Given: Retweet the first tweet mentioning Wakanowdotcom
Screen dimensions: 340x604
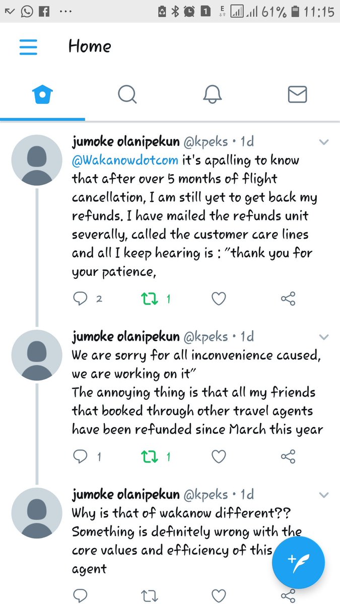Looking at the screenshot, I should click(148, 299).
